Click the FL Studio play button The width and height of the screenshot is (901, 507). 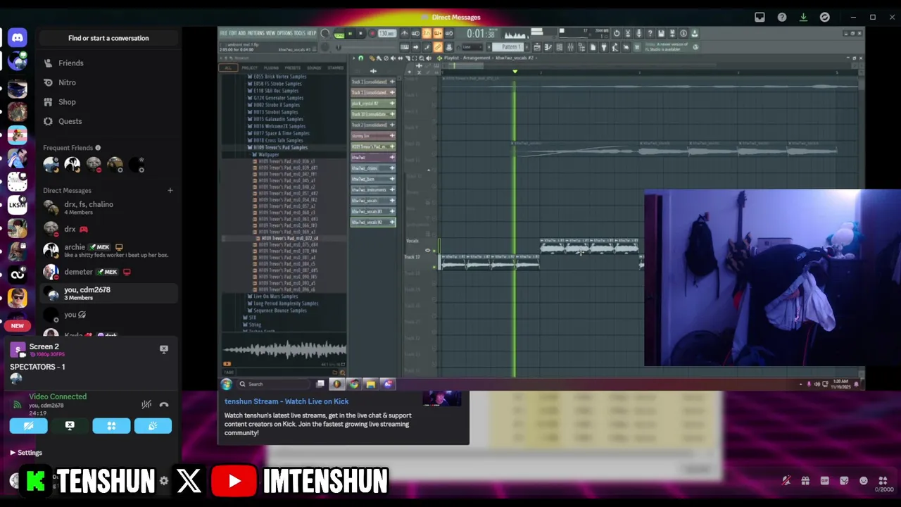[350, 33]
